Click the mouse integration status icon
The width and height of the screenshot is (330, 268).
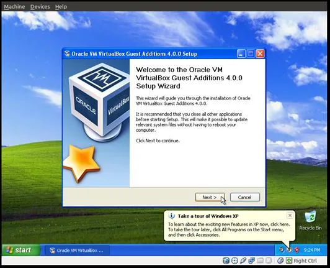[280, 261]
